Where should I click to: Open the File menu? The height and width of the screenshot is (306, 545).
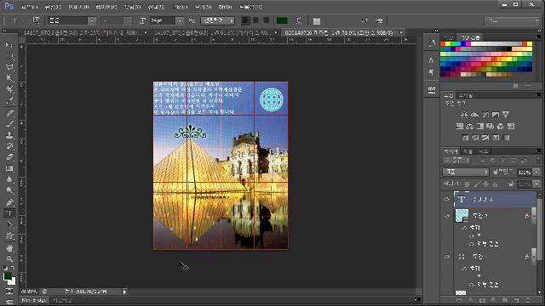29,7
